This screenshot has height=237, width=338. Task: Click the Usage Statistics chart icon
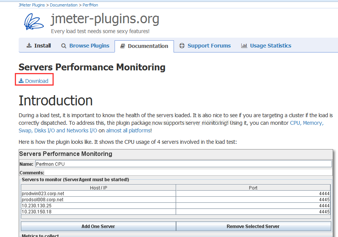pyautogui.click(x=244, y=46)
